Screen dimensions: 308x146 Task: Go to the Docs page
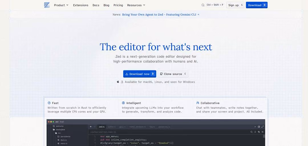click(x=96, y=5)
